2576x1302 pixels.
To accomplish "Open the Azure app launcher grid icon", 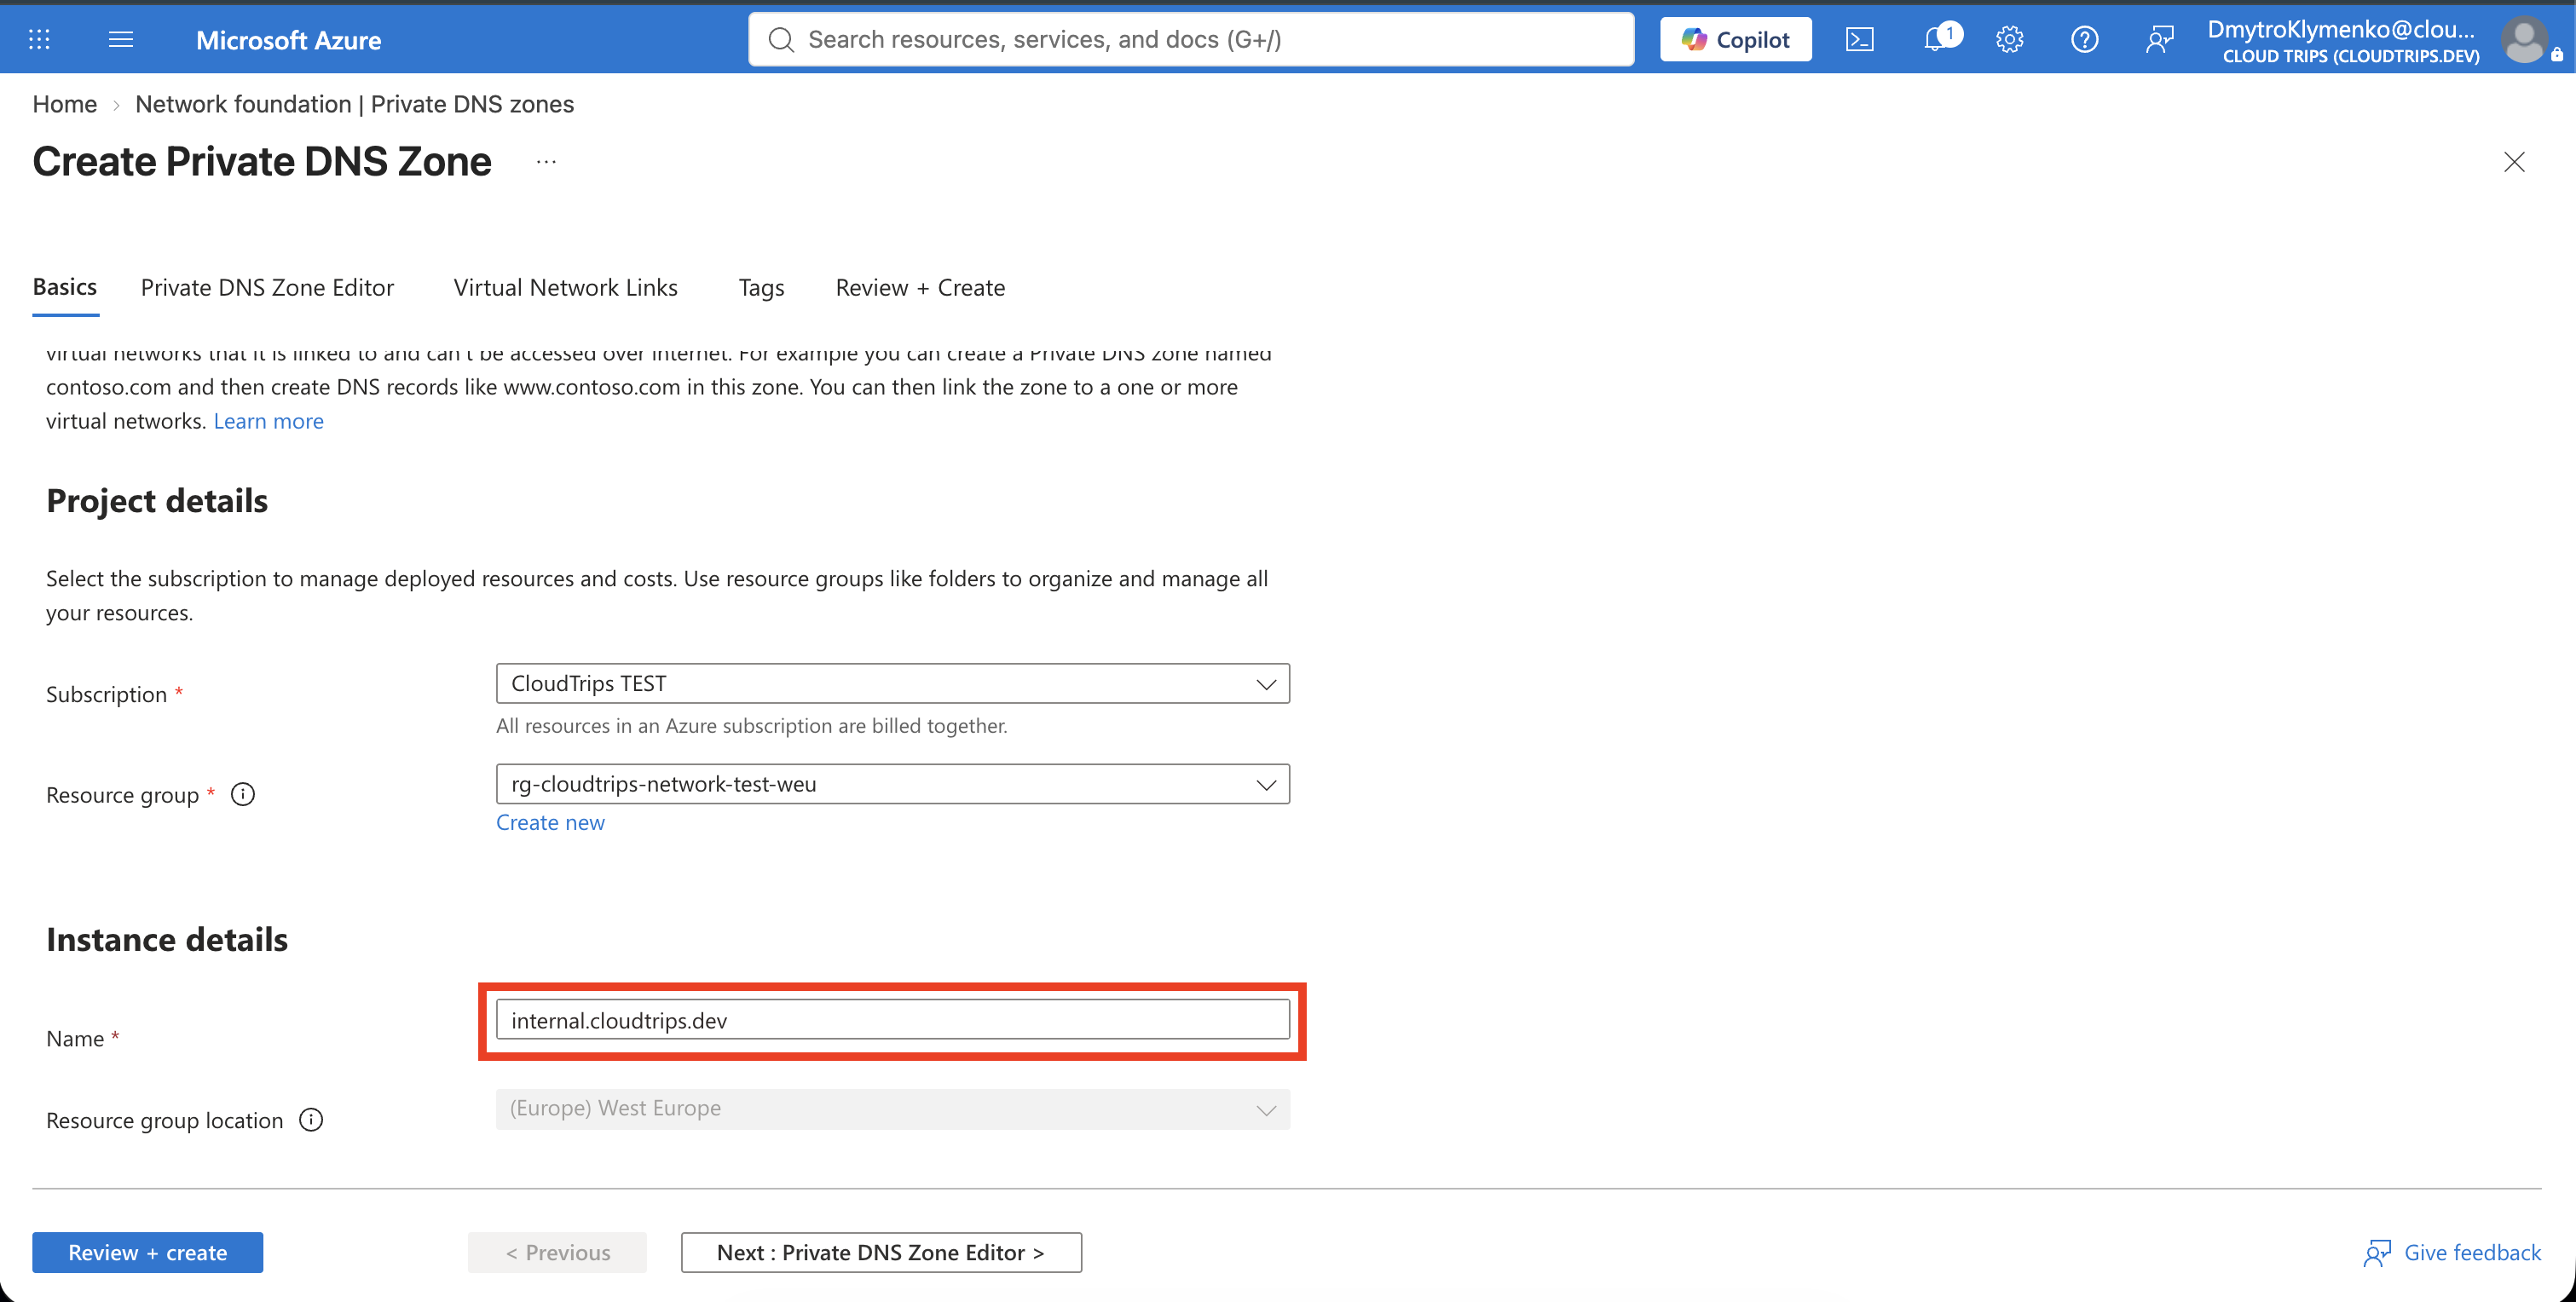I will [x=39, y=39].
